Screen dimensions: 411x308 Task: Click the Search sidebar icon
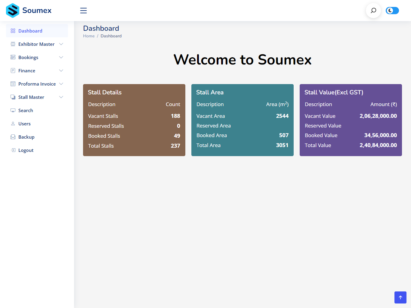(13, 110)
